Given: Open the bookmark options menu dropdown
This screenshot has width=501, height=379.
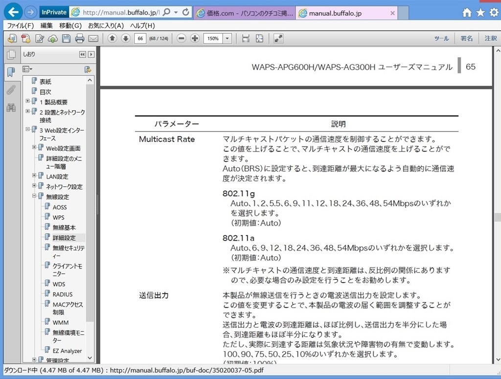Looking at the screenshot, I should 27,69.
